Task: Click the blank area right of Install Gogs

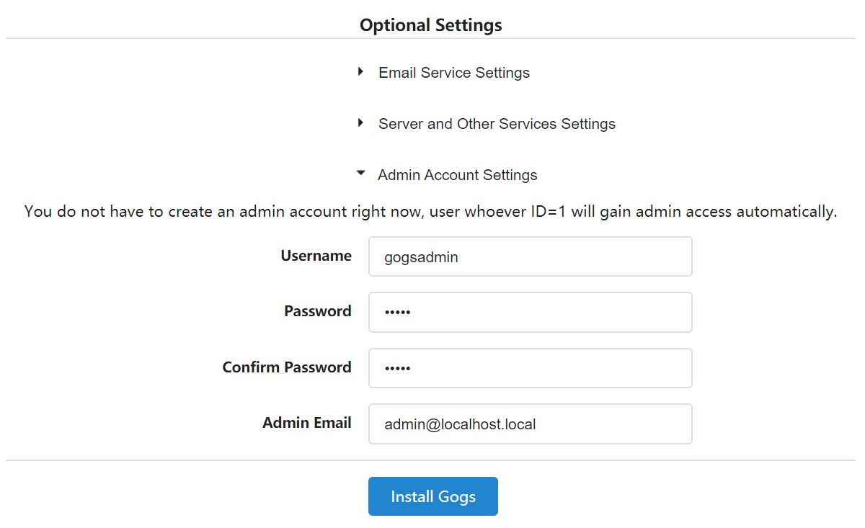Action: [x=649, y=496]
